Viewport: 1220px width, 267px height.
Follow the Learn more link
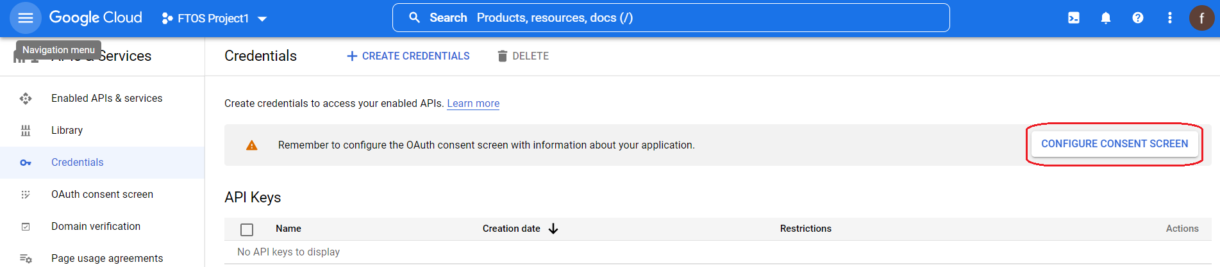click(473, 104)
